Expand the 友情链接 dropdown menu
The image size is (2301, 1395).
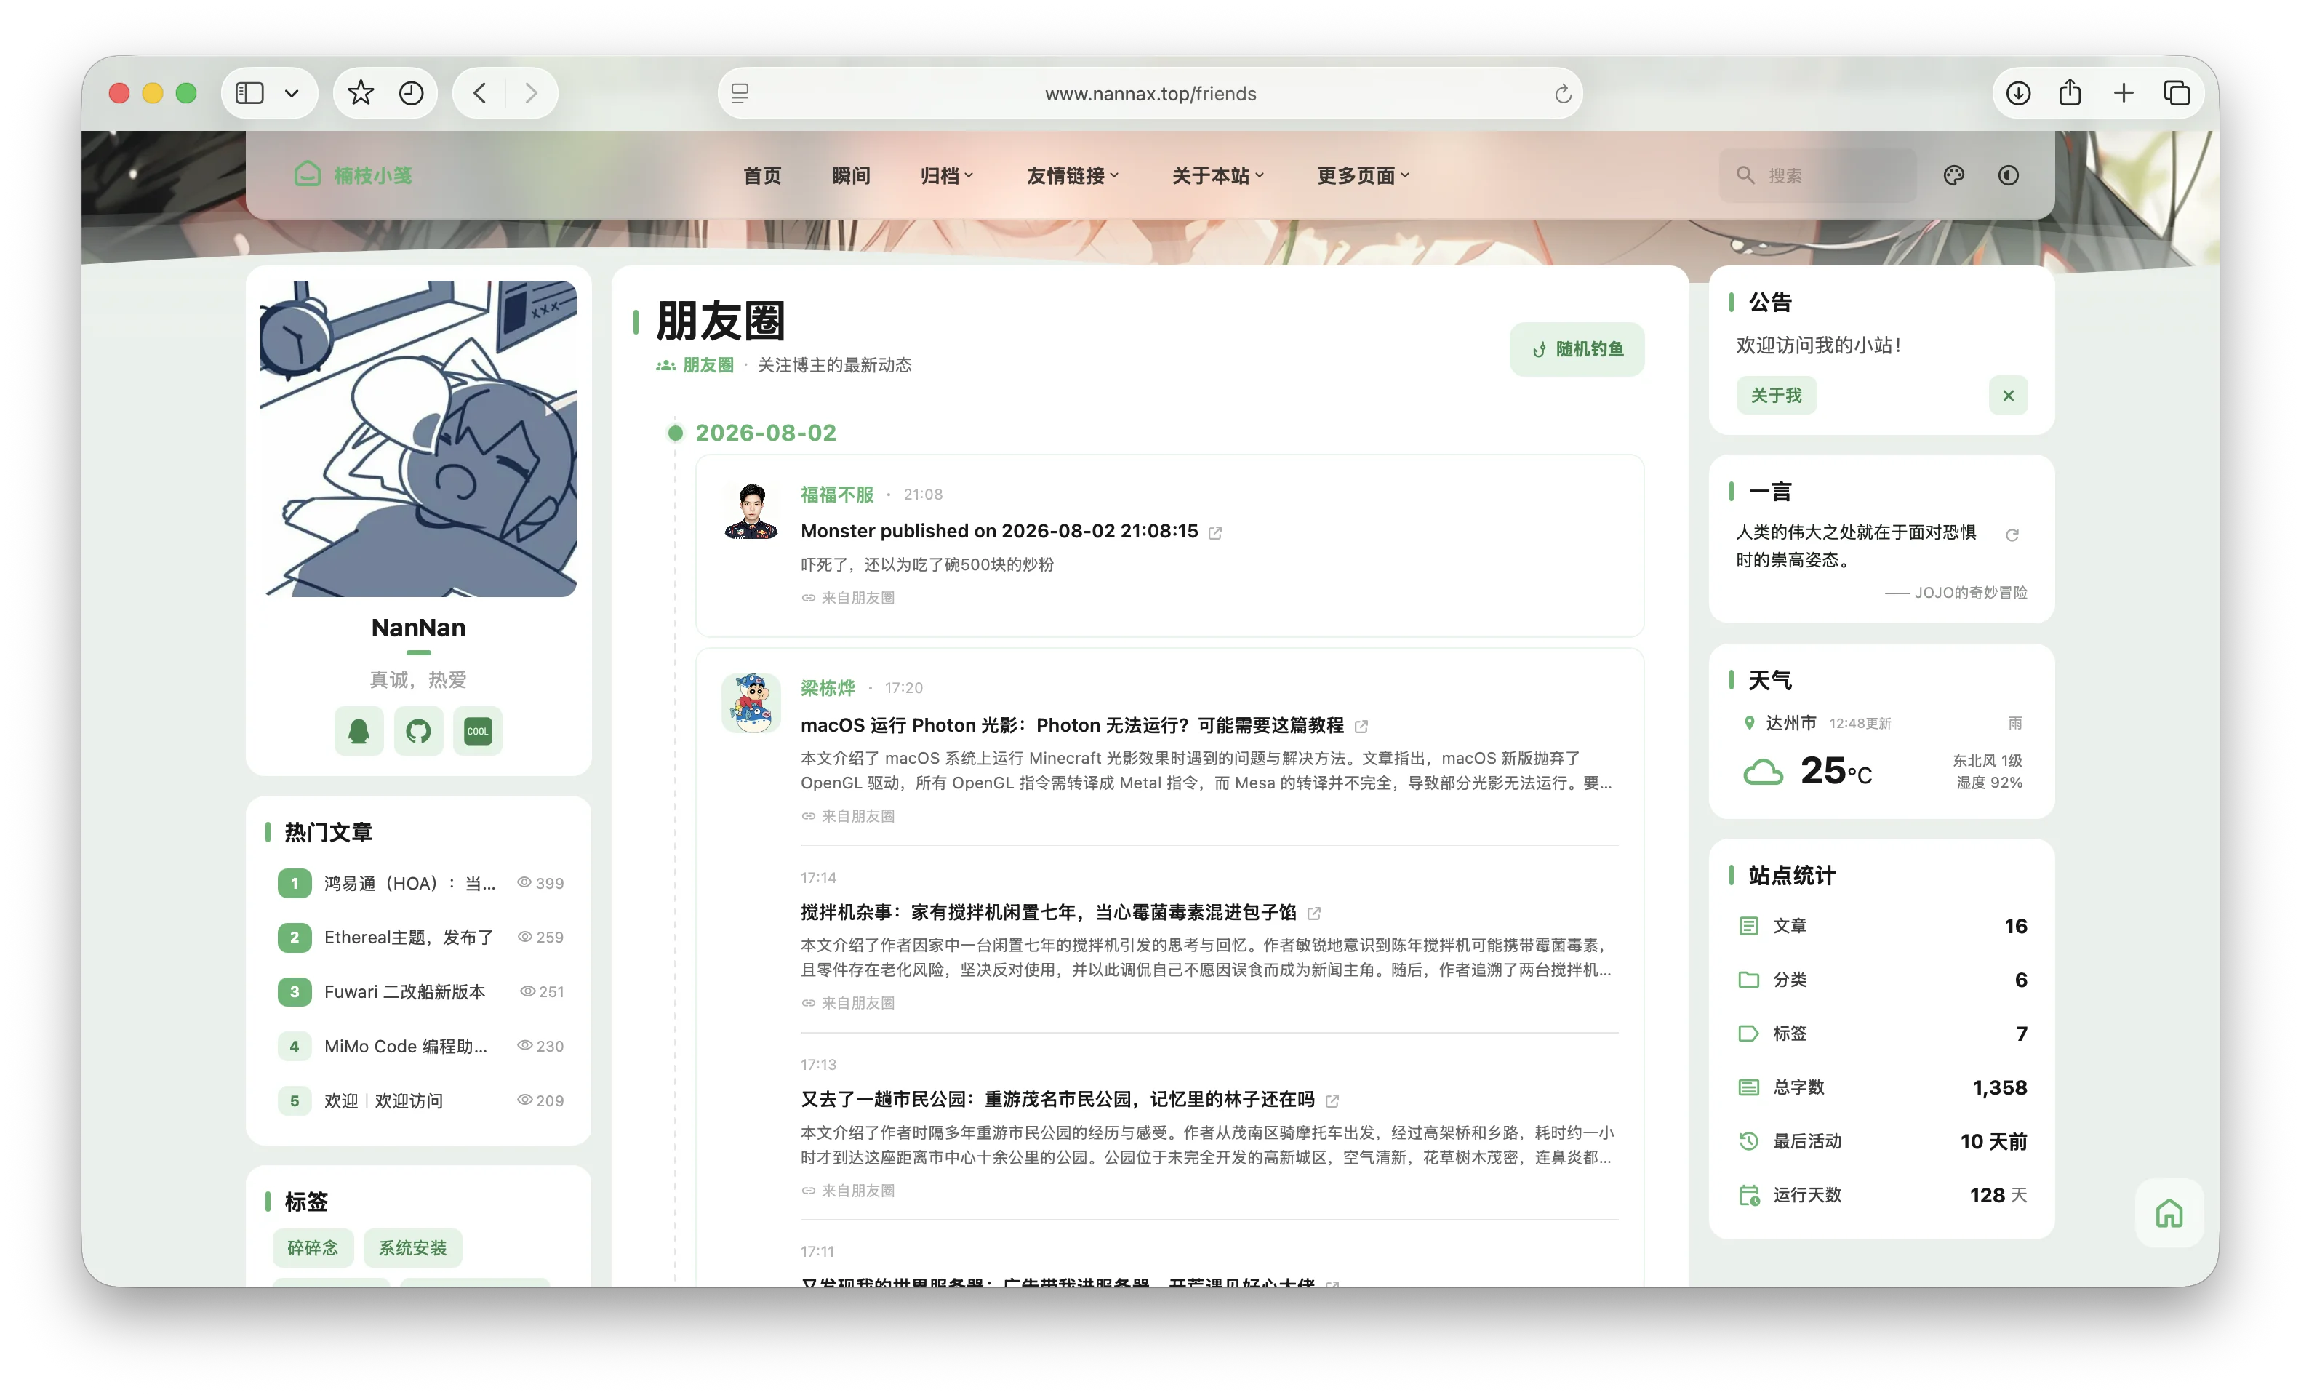click(x=1072, y=175)
